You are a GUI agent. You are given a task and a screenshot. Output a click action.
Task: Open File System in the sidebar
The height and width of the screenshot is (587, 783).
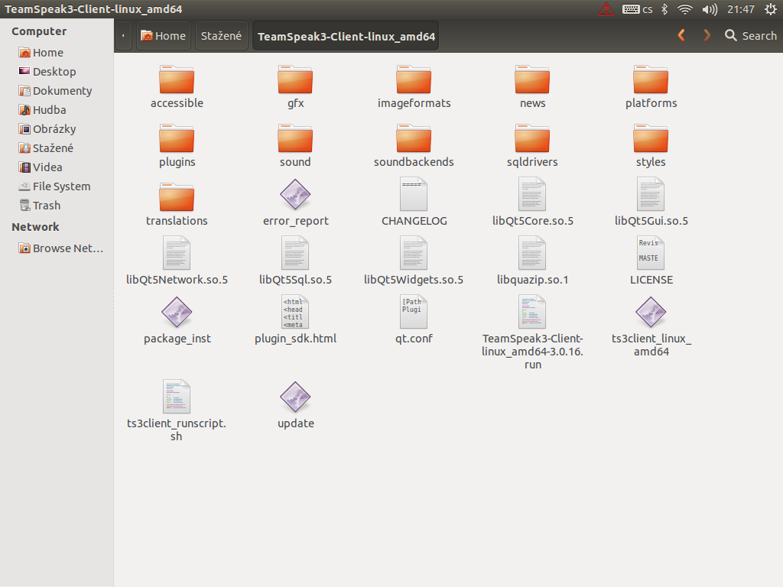[x=61, y=186]
